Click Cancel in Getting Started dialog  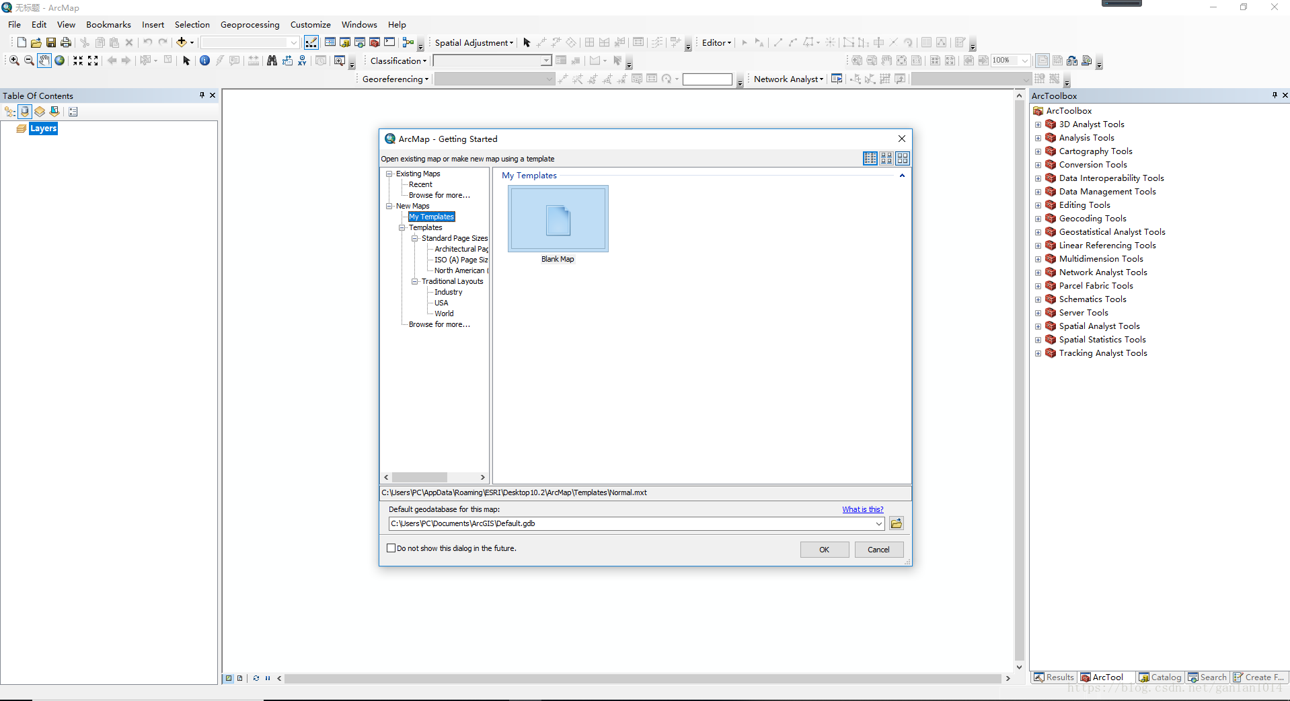coord(878,550)
